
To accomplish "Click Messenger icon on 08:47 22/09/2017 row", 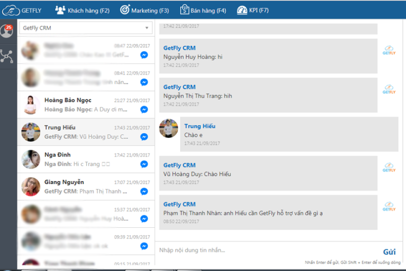I will (144, 55).
